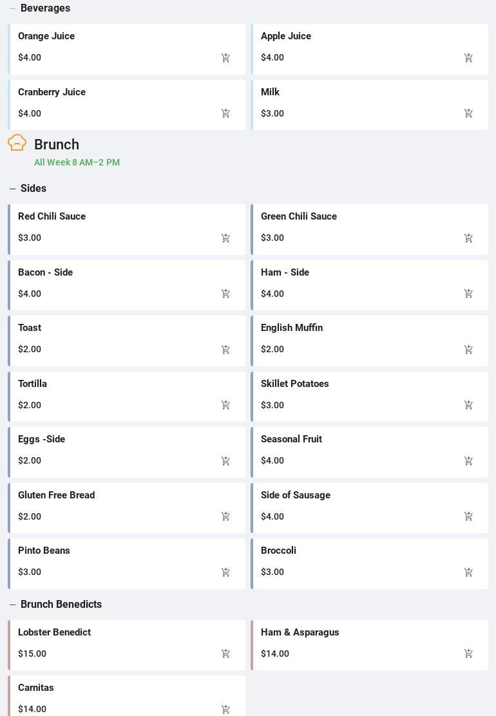Click the Bacon - Side item title
Image resolution: width=496 pixels, height=716 pixels.
tap(45, 272)
